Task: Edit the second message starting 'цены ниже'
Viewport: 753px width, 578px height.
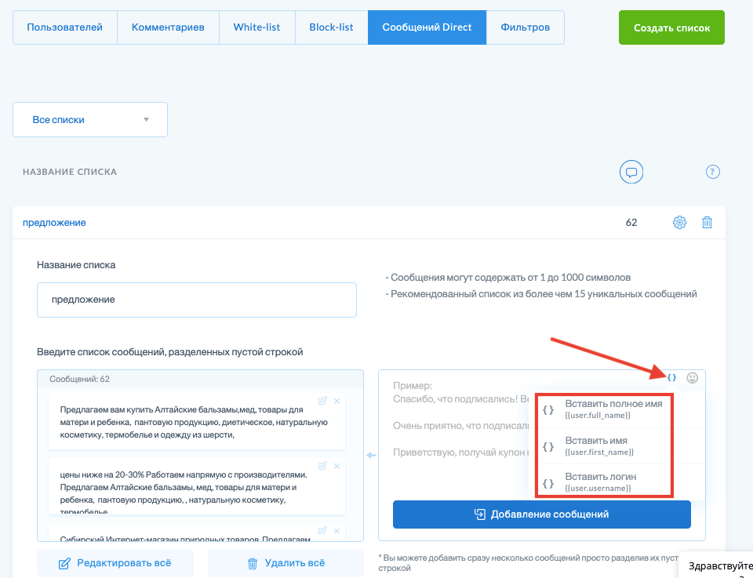Action: 322,466
